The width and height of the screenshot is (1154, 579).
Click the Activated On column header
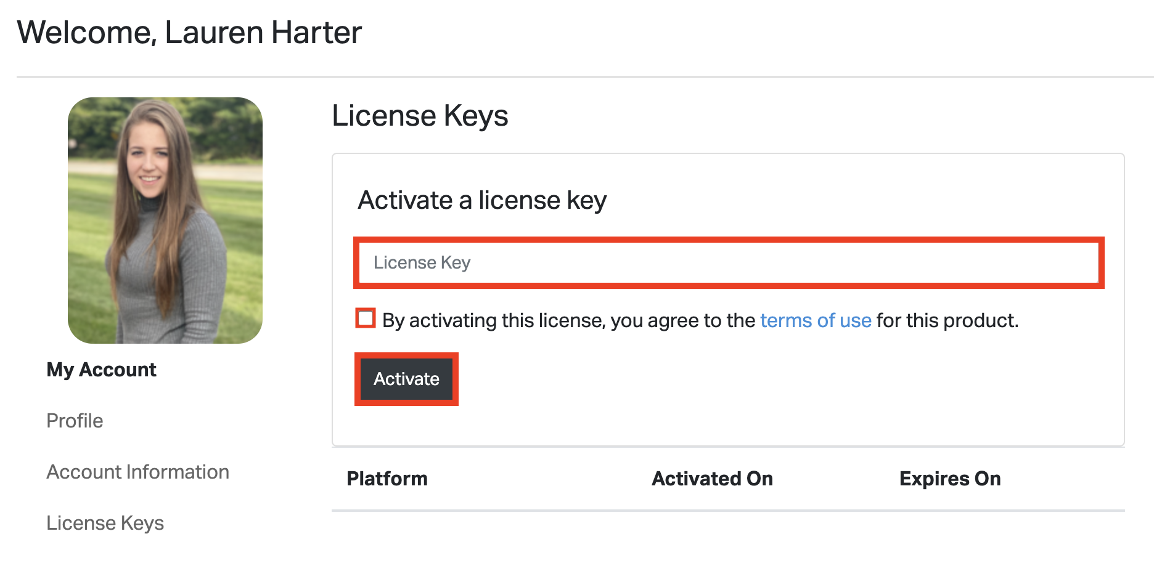tap(712, 479)
